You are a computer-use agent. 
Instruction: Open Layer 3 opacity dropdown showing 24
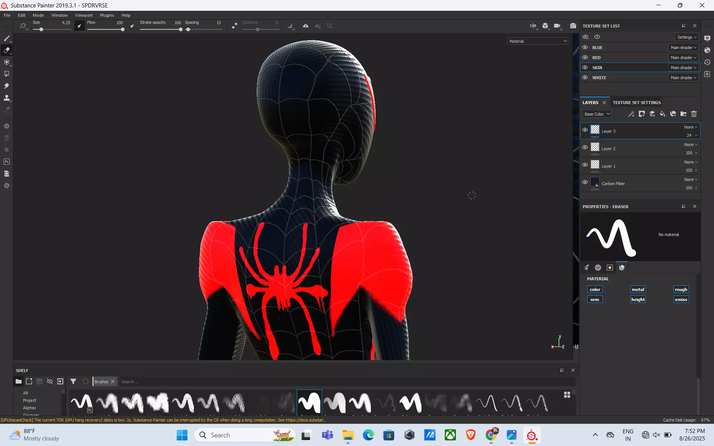tap(692, 135)
